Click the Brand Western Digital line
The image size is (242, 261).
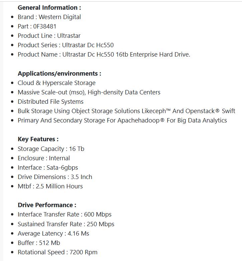tap(49, 17)
